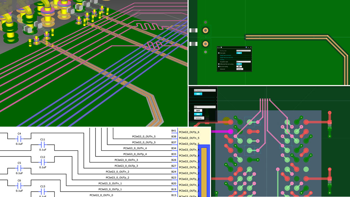Select capacitor C11 in schematic

click(x=43, y=144)
